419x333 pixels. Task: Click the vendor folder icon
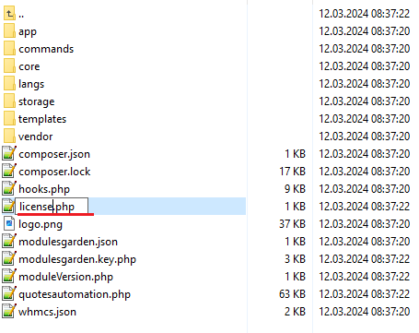pyautogui.click(x=9, y=137)
